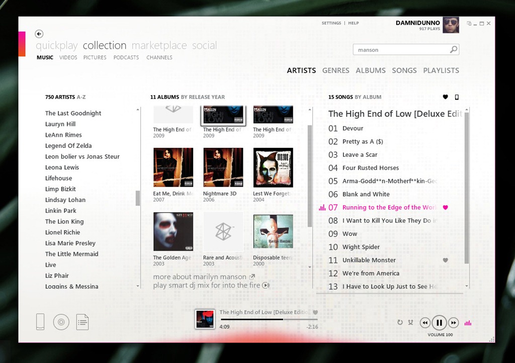Toggle heart rating on Unkillable Monster
515x363 pixels.
click(445, 260)
